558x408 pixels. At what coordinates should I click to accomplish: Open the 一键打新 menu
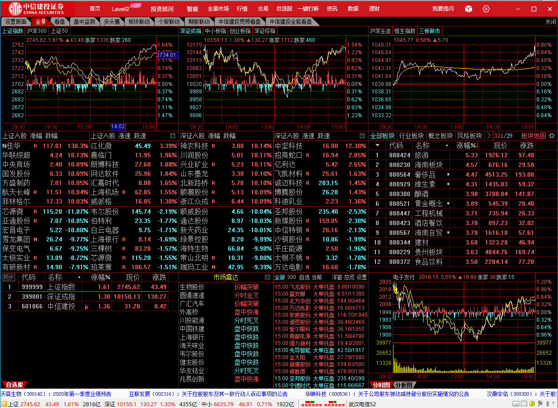[308, 9]
